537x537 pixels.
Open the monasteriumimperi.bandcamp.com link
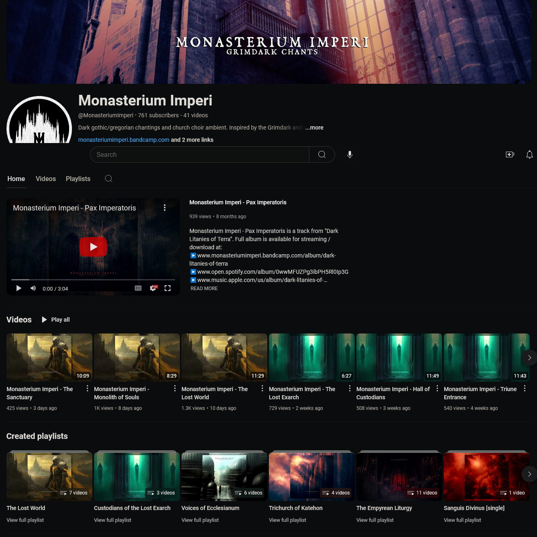coord(124,140)
